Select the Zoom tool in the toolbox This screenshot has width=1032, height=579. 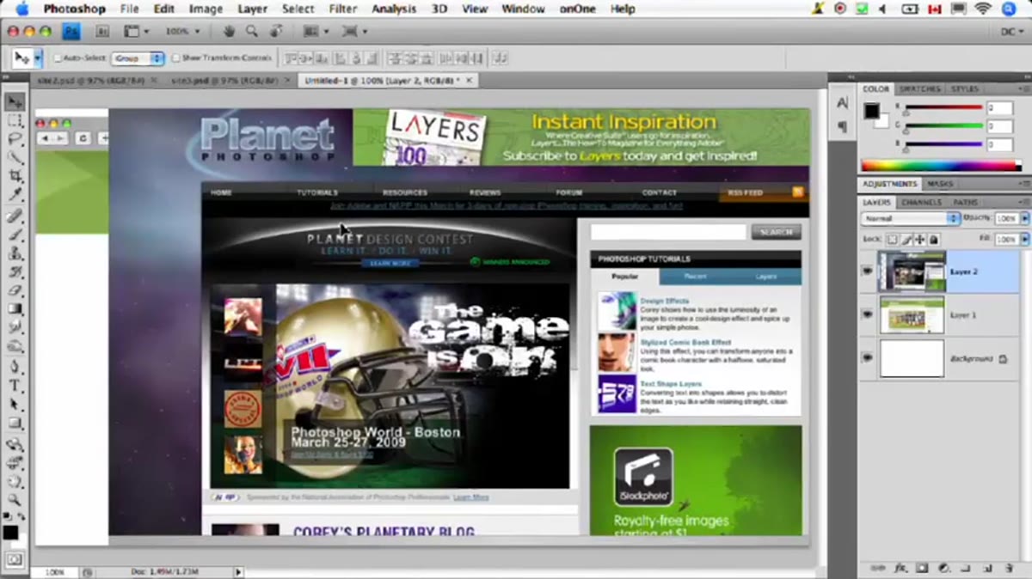[x=15, y=500]
